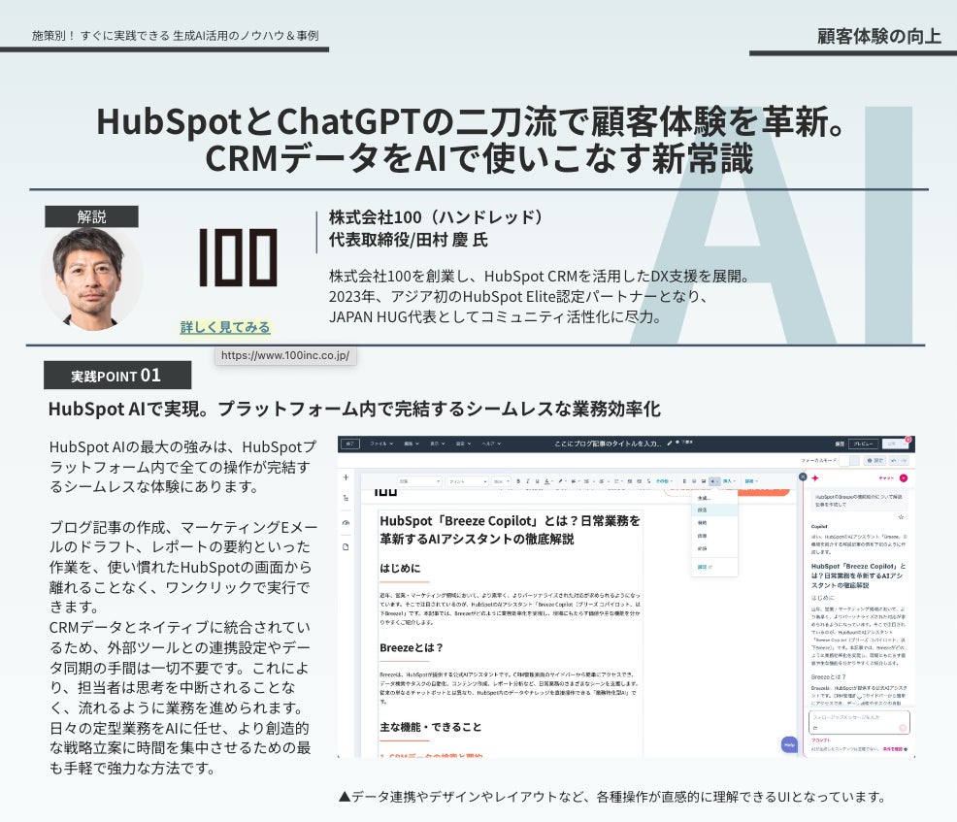Viewport: 957px width, 822px height.
Task: Open the ファイル menu in the editor
Action: point(380,444)
